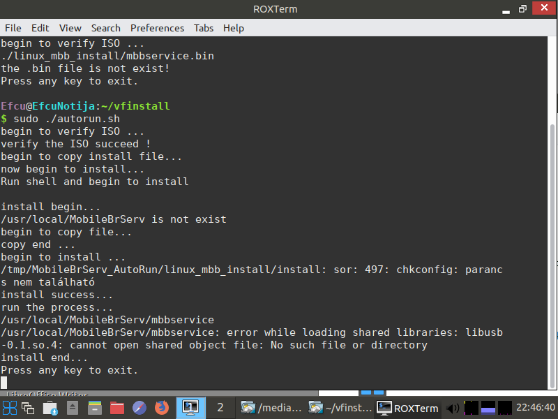Switch to the ~/vfinst... file manager window
This screenshot has height=419, width=558.
(340, 408)
